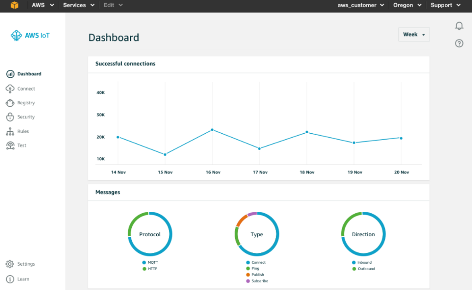Open the Week time range dropdown

(x=413, y=34)
